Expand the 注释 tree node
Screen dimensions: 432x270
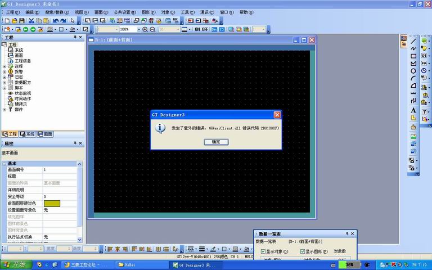coord(4,66)
